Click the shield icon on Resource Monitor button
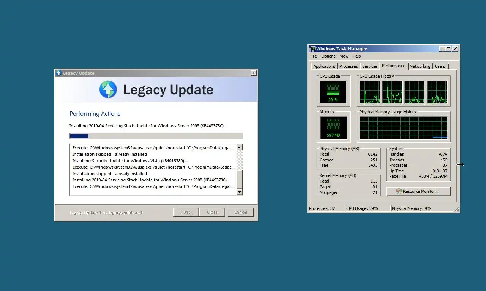This screenshot has width=486, height=291. click(x=399, y=191)
